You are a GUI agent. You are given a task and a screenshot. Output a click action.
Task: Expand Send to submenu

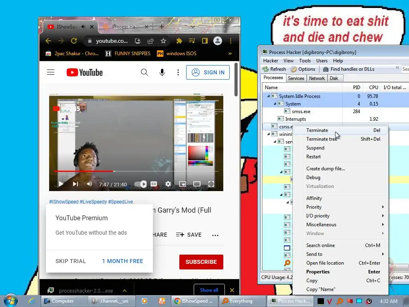tap(340, 254)
